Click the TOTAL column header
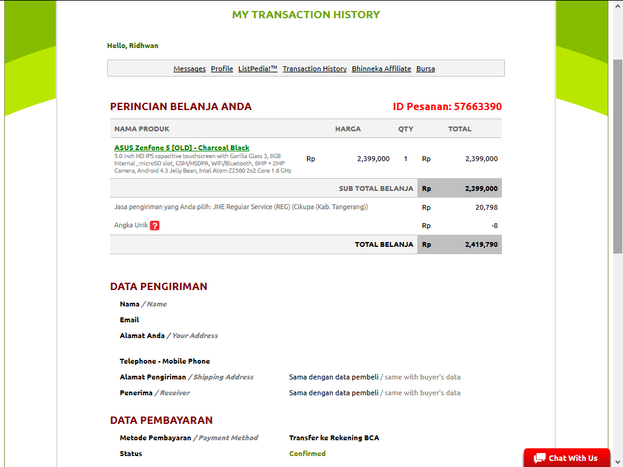Screen dimensions: 623x467 point(460,129)
